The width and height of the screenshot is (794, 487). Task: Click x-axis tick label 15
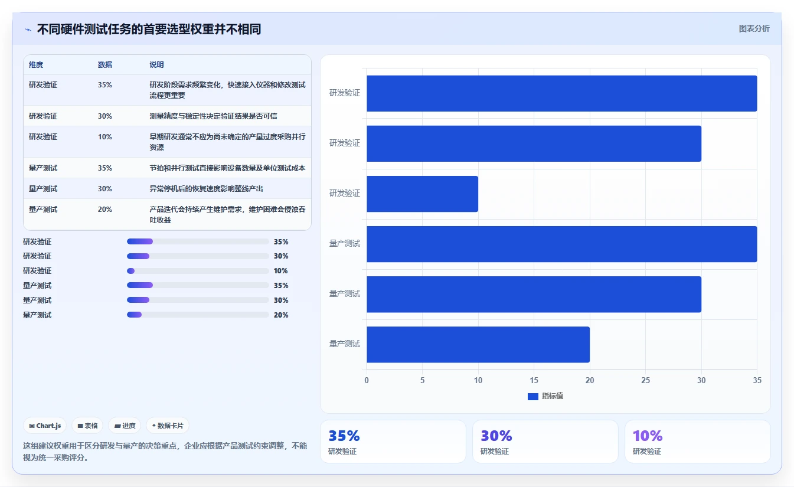pyautogui.click(x=534, y=381)
